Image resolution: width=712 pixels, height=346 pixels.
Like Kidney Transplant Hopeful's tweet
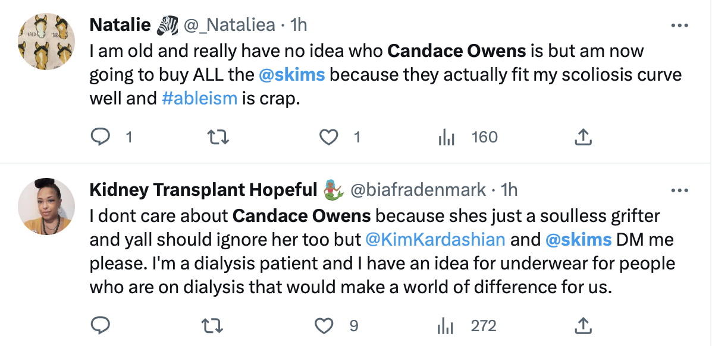(x=324, y=325)
